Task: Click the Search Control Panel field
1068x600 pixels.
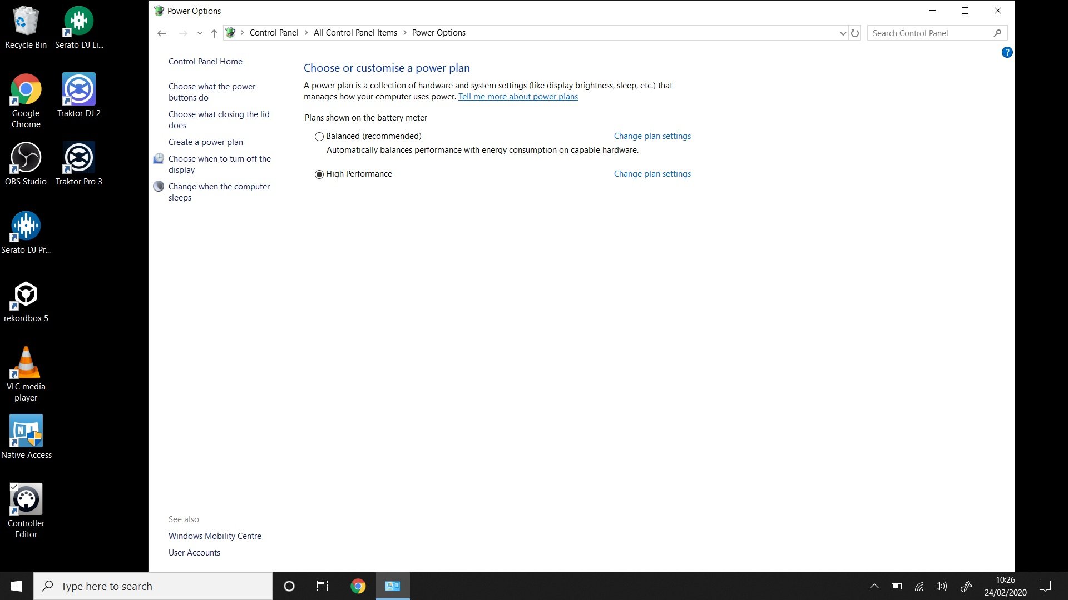Action: coord(929,33)
